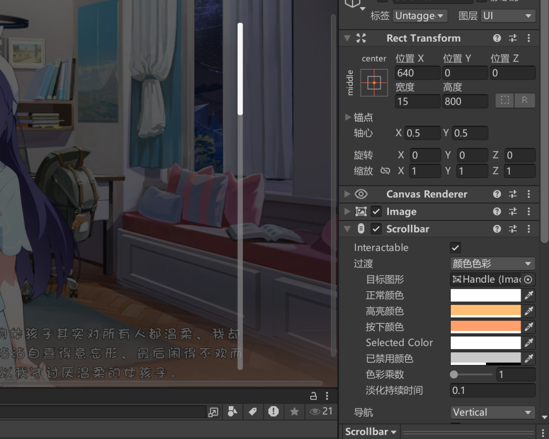549x439 pixels.
Task: Open the pressed color swatch
Action: 485,327
